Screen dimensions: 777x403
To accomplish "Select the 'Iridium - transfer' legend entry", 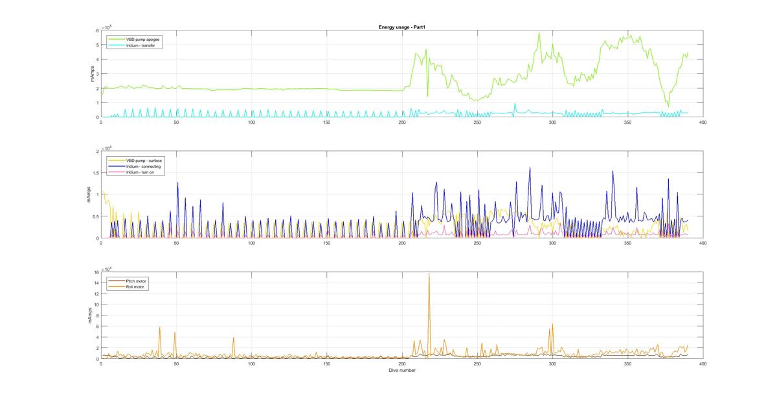I will pyautogui.click(x=142, y=45).
